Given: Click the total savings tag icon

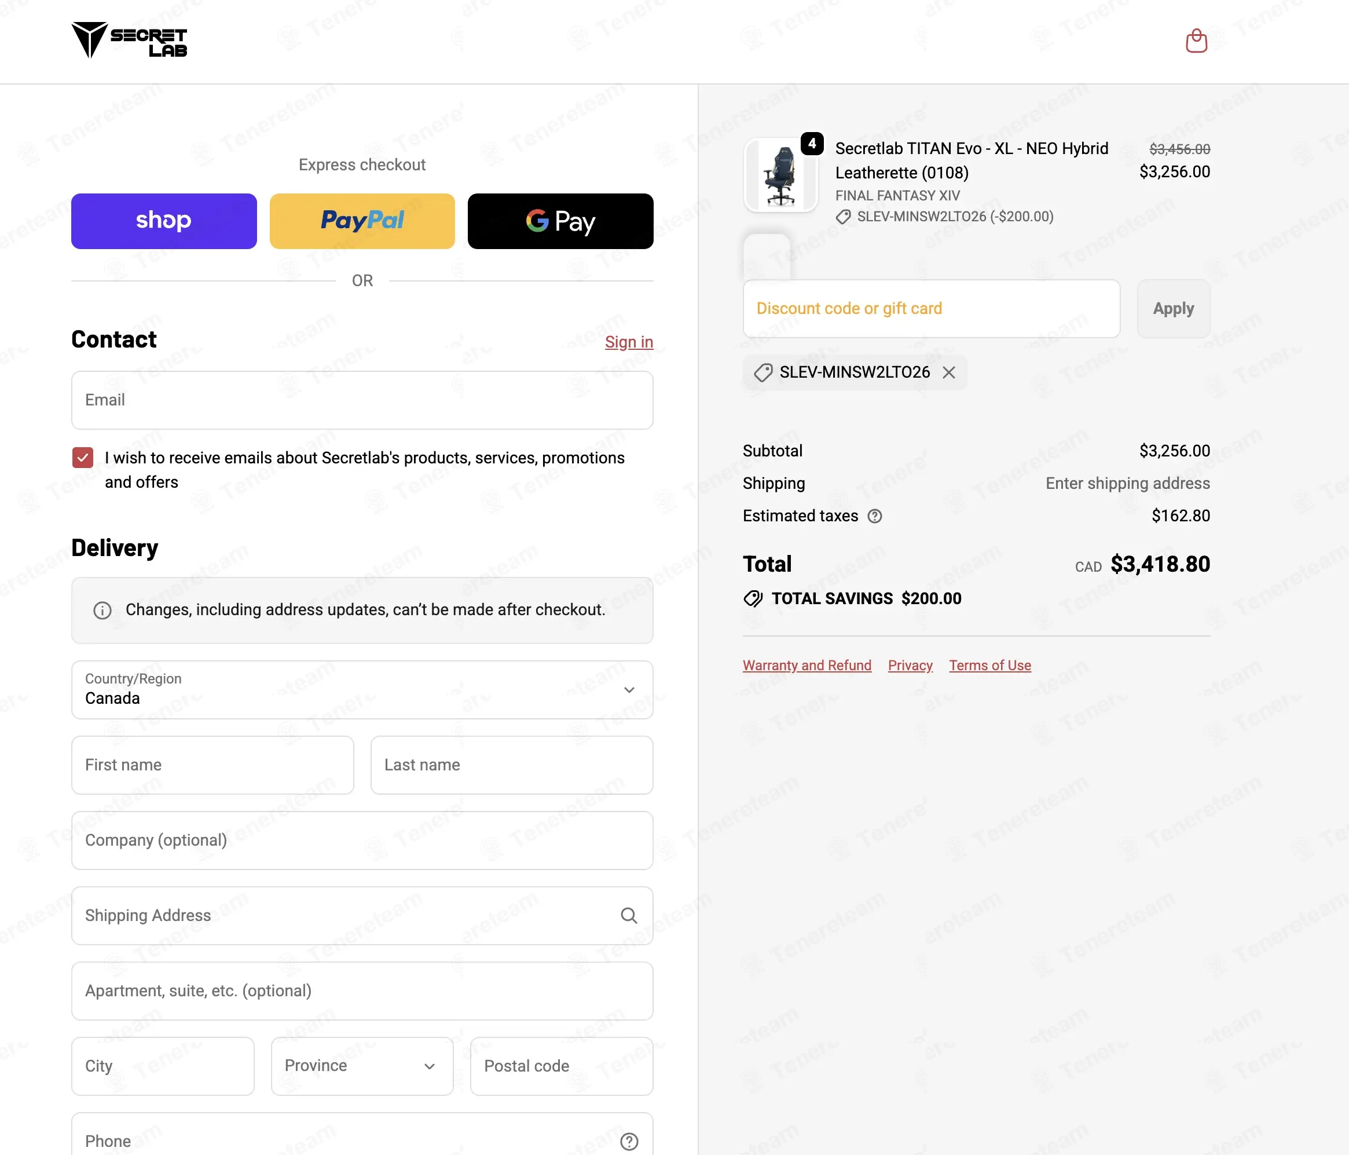Looking at the screenshot, I should pyautogui.click(x=753, y=599).
